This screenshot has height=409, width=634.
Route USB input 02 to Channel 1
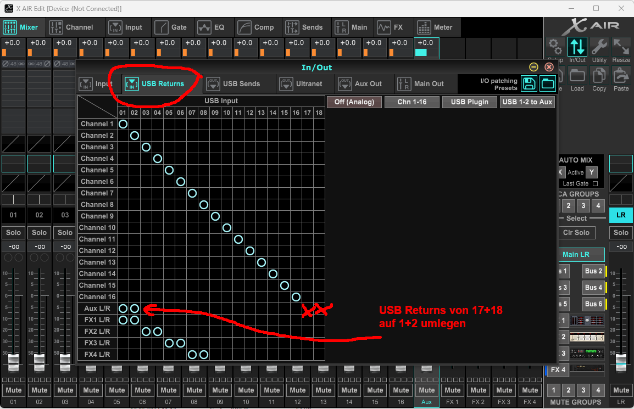(x=135, y=124)
